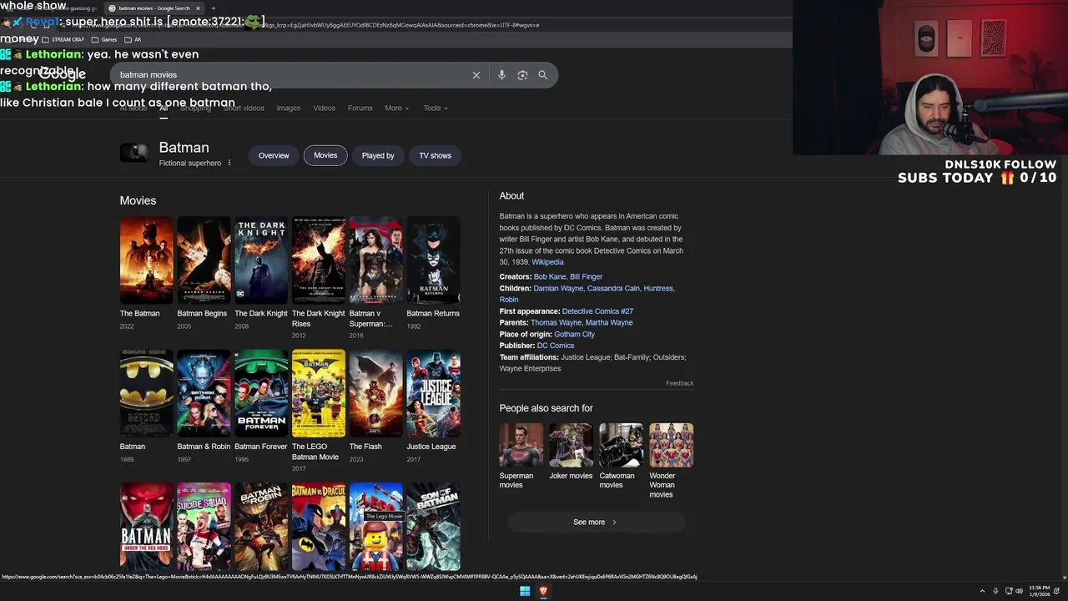Open the taskbar microphone indicator

coord(995,591)
